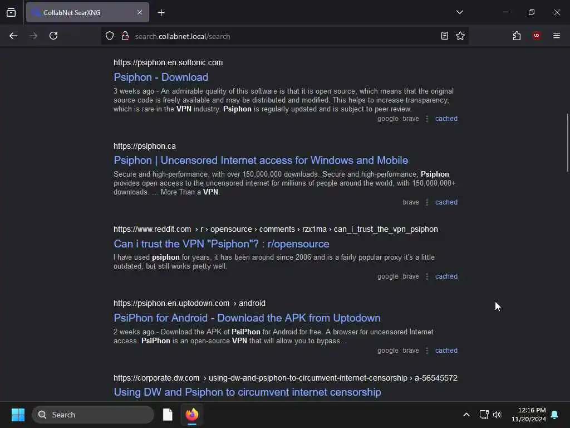570x428 pixels.
Task: Open the Firefox application menu
Action: [x=557, y=36]
